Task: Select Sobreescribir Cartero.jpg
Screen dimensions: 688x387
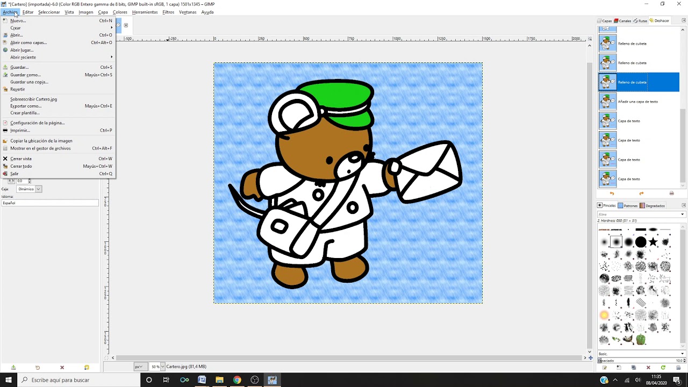Action: 58,99
